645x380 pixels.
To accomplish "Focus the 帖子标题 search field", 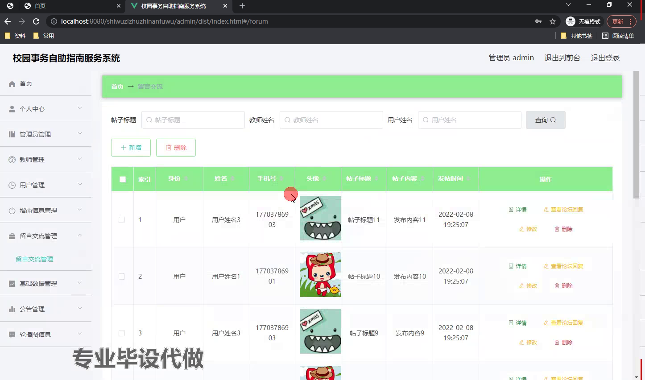I will click(193, 120).
